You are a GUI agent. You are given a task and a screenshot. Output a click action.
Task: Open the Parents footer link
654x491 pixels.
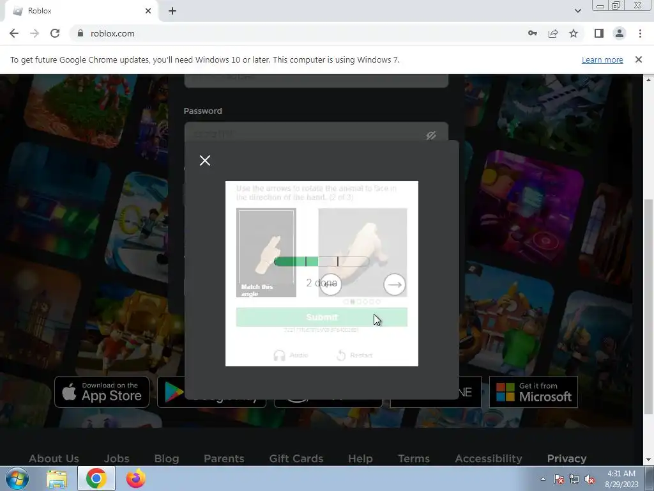point(224,458)
